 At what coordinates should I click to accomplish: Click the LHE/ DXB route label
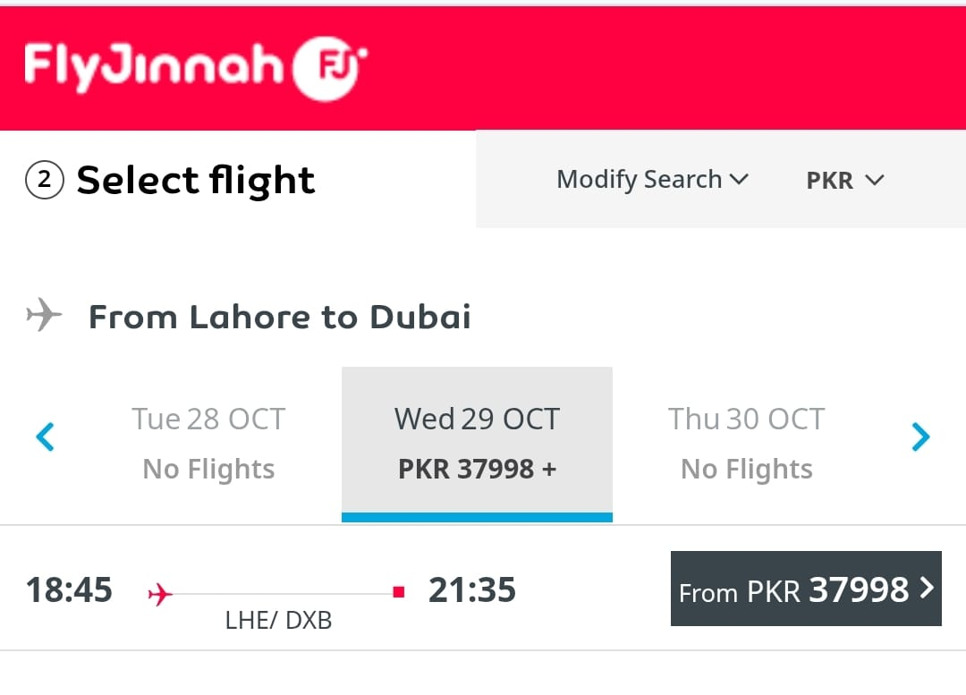[x=278, y=620]
